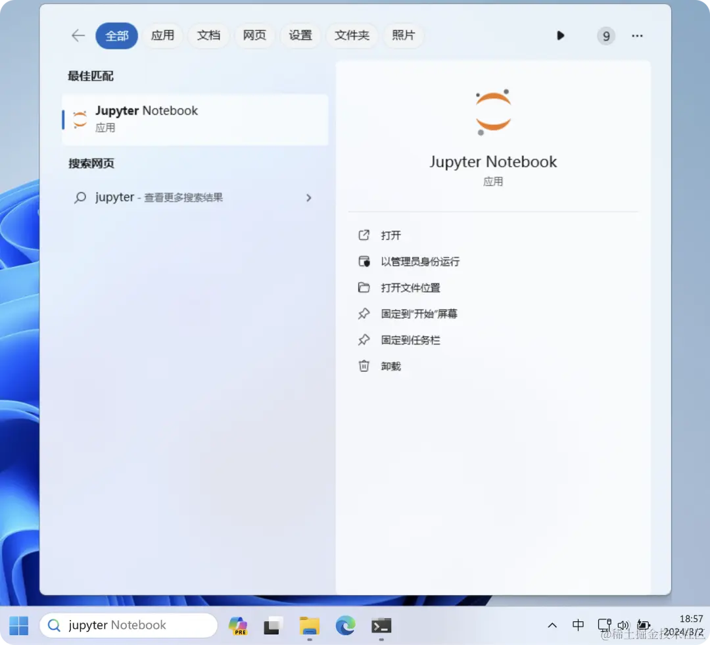The width and height of the screenshot is (710, 645).
Task: Click the trash icon next to 卸载
Action: coord(364,366)
